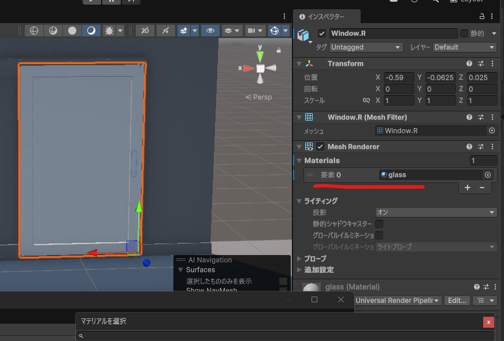
Task: Toggle 選択したもののみを表示 checkbox
Action: pos(283,282)
